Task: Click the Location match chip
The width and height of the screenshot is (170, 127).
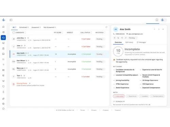Action: 144,96
